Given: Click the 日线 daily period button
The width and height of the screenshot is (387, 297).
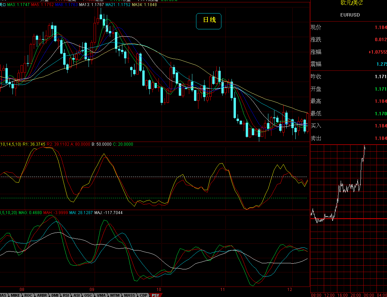Looking at the screenshot, I should coord(209,20).
